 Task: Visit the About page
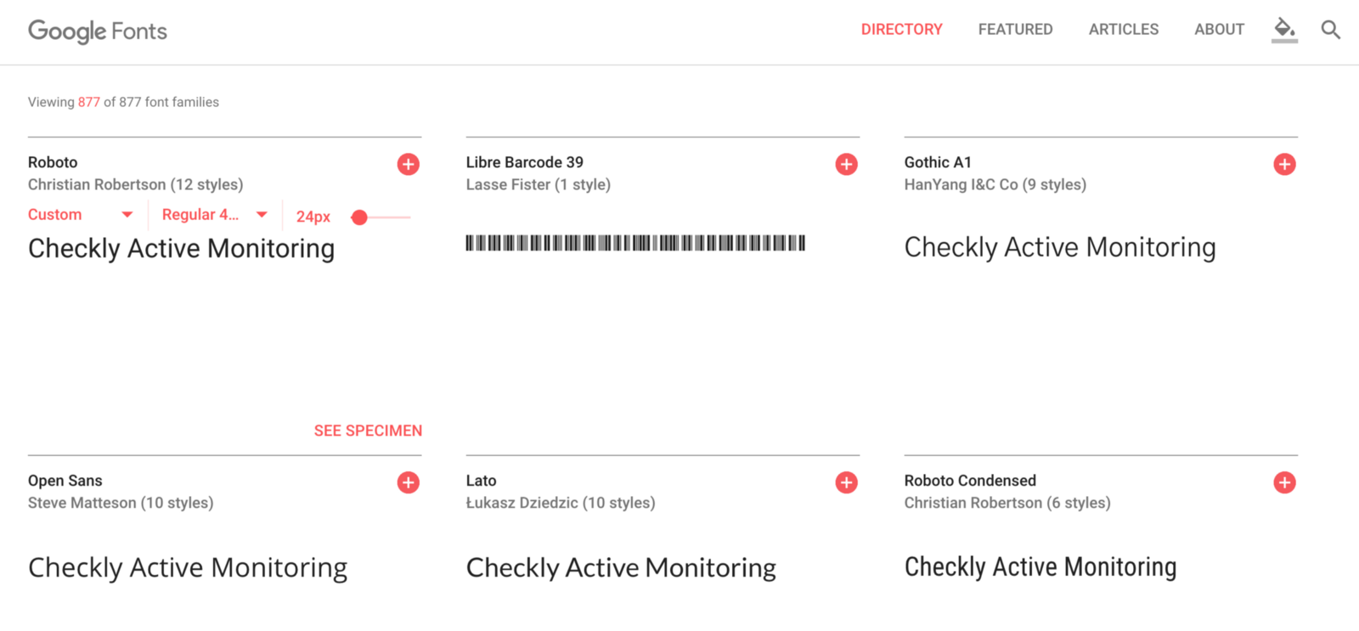tap(1219, 30)
